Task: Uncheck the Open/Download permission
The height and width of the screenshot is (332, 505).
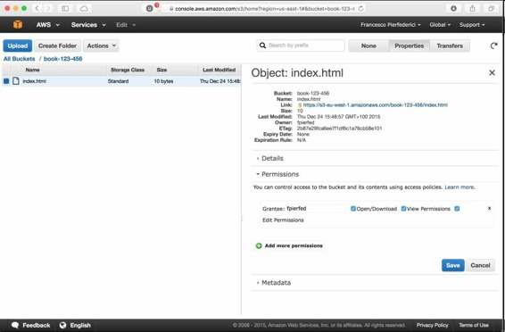Action: pos(353,208)
